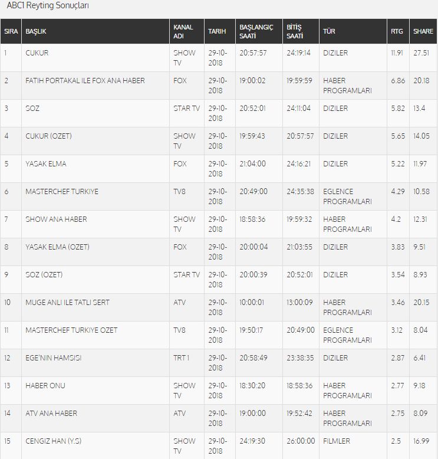Select the 'EGE'NIN HAMSISI' title cell
The image size is (438, 459).
pyautogui.click(x=53, y=358)
